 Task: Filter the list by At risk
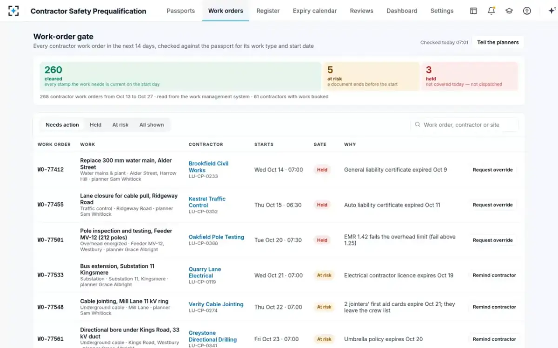coord(120,125)
